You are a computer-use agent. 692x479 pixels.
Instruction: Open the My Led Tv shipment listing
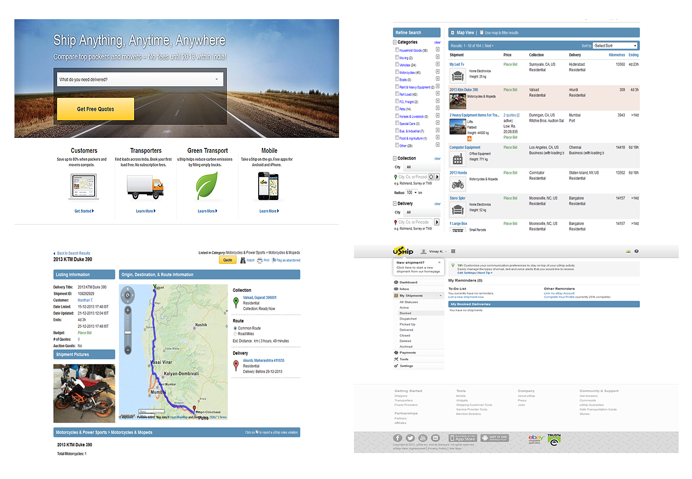coord(457,64)
